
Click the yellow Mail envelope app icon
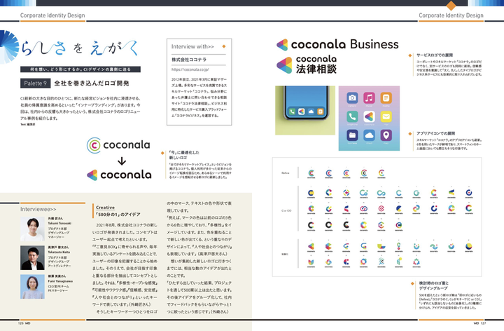(x=386, y=116)
